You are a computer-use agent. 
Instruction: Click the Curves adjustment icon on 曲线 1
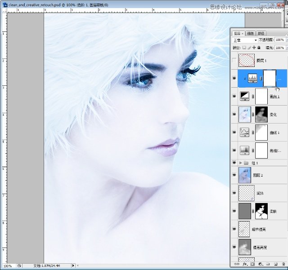pyautogui.click(x=244, y=132)
